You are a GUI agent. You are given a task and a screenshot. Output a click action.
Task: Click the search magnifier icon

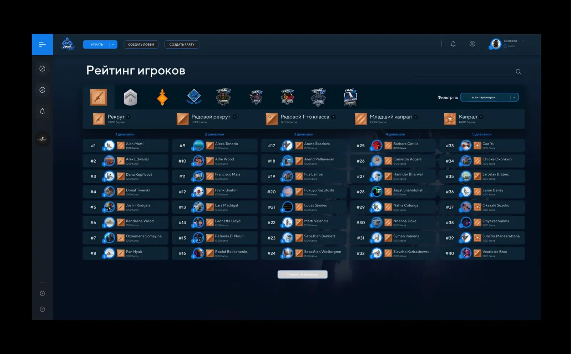[x=519, y=72]
